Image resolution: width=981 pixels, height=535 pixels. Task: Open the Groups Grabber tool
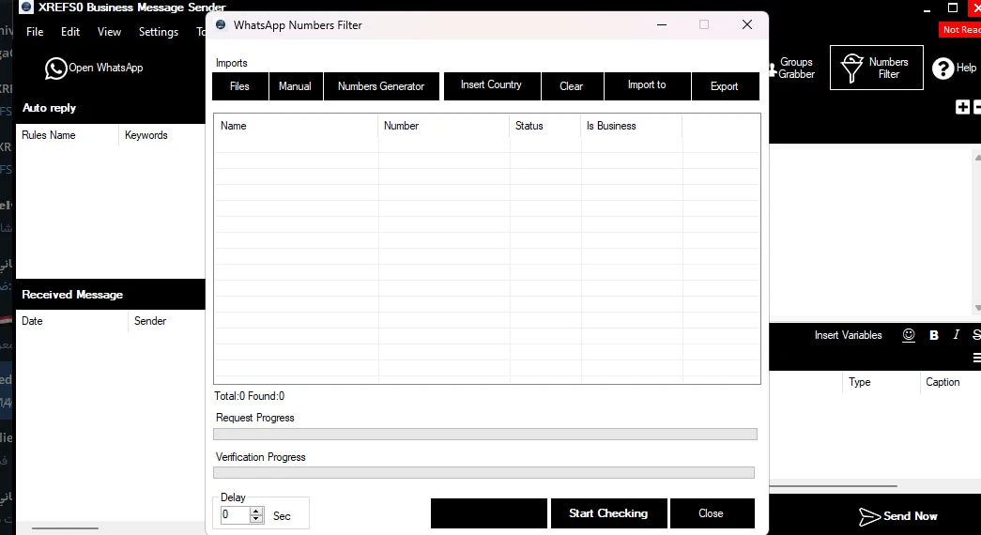click(790, 68)
